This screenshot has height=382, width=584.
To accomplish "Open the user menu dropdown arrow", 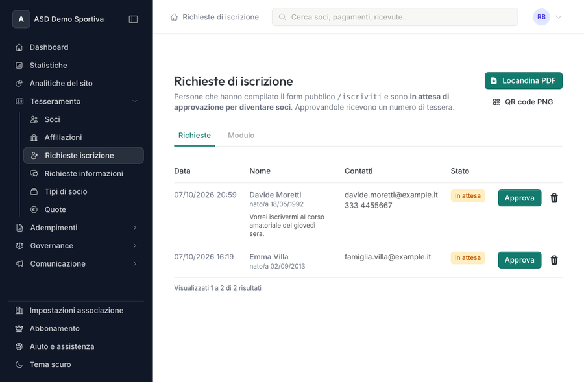I will [558, 17].
